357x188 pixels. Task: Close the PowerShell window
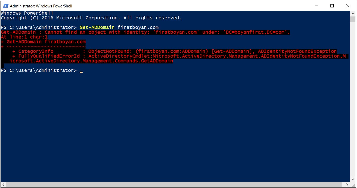coord(348,6)
